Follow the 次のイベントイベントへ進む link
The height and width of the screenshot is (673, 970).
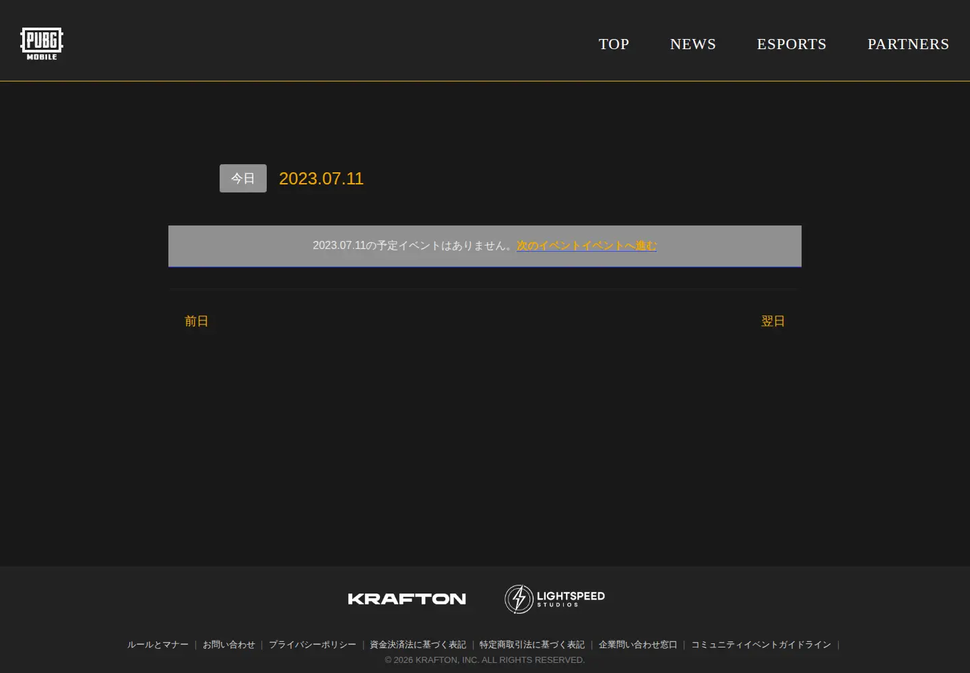pyautogui.click(x=587, y=246)
